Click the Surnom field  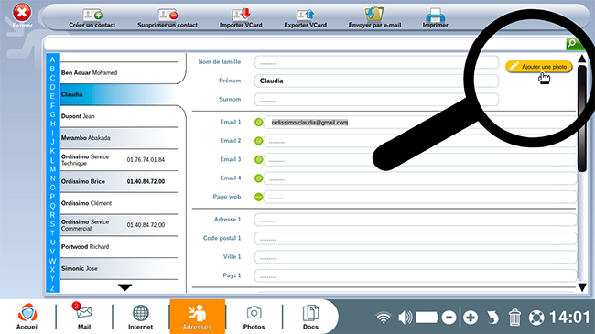click(376, 100)
